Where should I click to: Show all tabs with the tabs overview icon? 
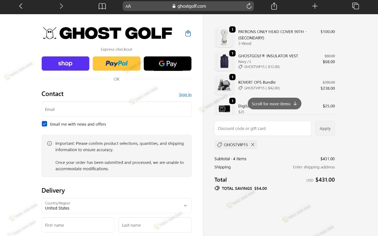(x=356, y=6)
